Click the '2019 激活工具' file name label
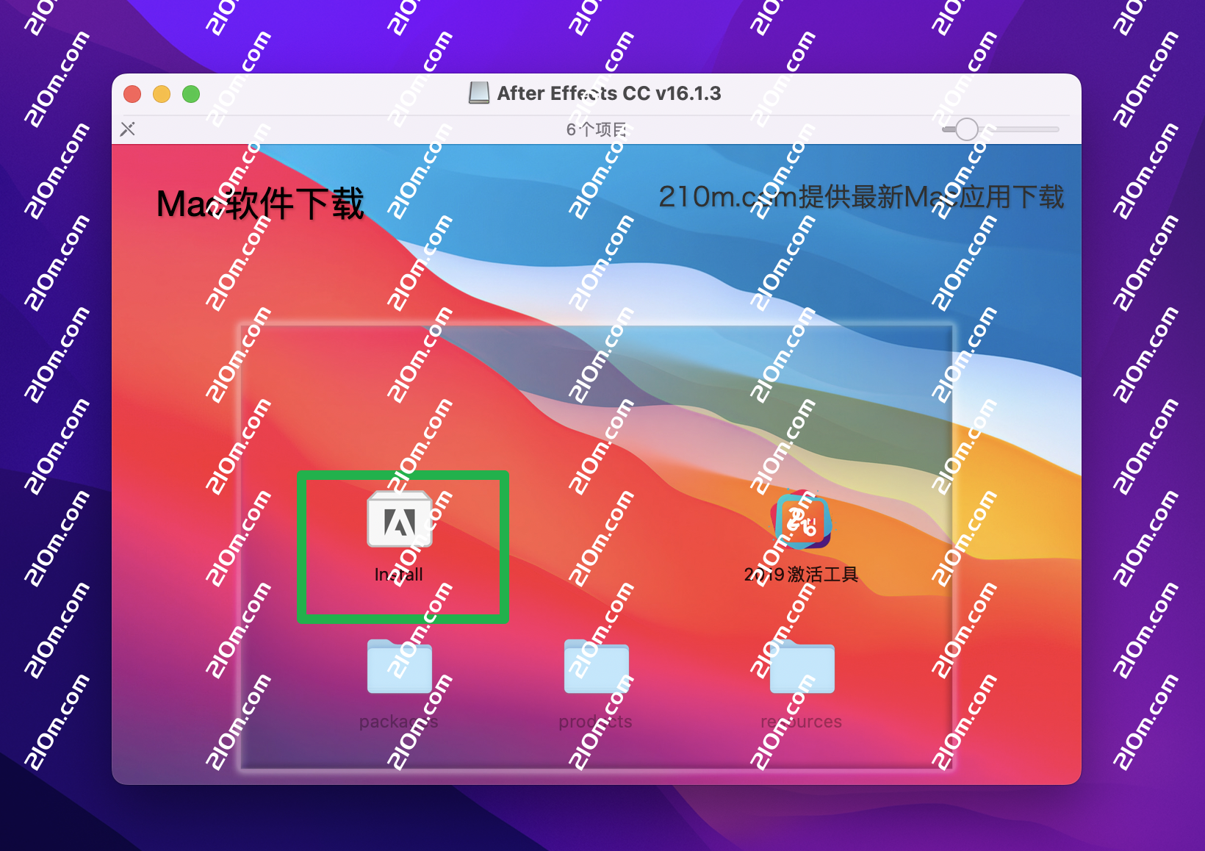1205x851 pixels. point(802,575)
